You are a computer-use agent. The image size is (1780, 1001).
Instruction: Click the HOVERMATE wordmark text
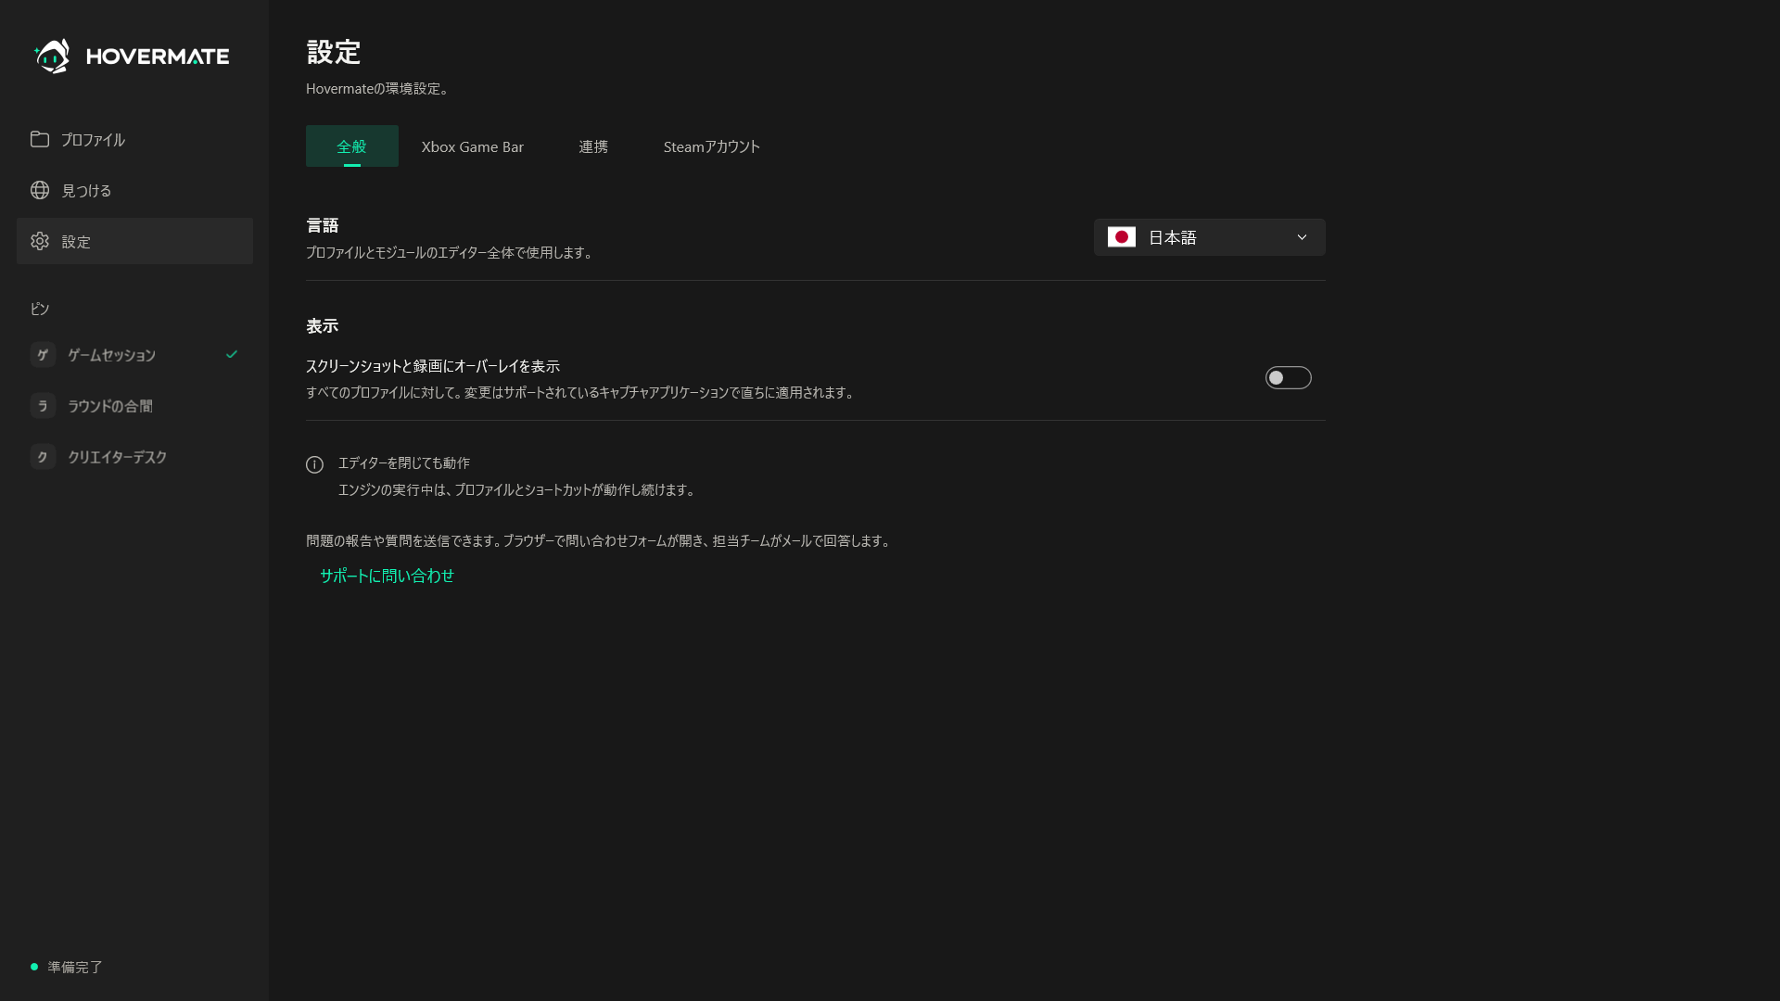click(x=158, y=57)
